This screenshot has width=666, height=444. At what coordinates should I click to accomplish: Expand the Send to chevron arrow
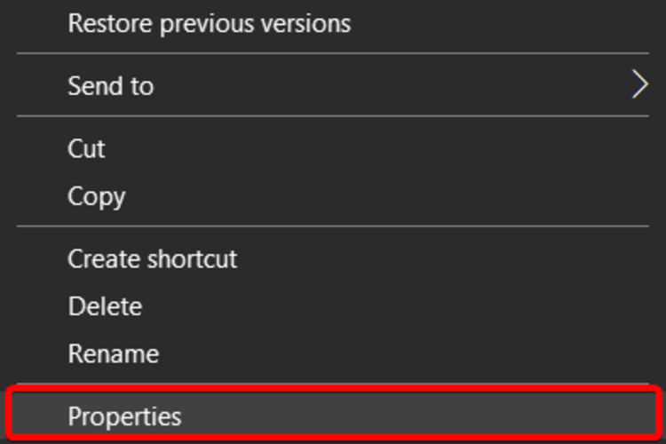coord(638,85)
